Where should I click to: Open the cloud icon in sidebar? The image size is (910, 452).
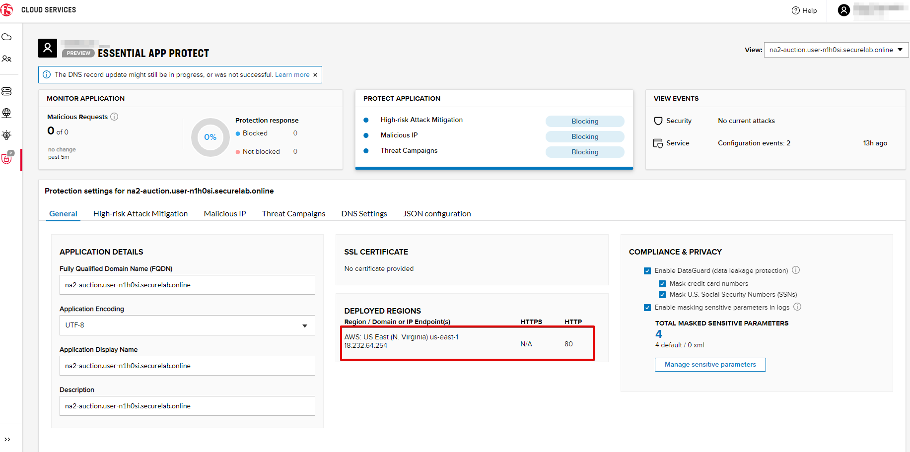6,37
